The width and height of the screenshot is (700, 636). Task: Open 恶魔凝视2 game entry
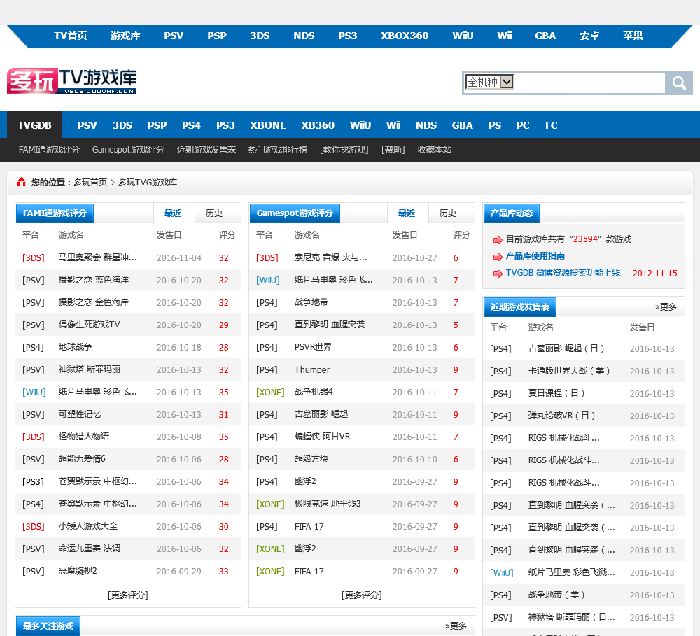point(78,571)
